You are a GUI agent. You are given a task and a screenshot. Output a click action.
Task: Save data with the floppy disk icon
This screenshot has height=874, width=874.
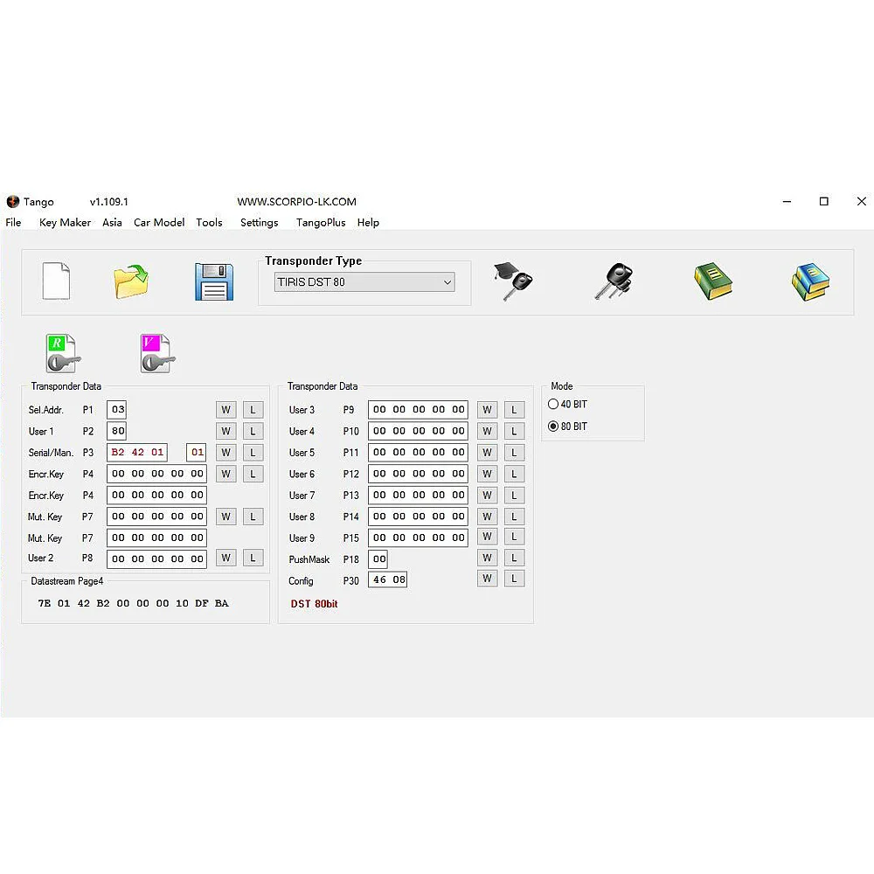(x=214, y=281)
